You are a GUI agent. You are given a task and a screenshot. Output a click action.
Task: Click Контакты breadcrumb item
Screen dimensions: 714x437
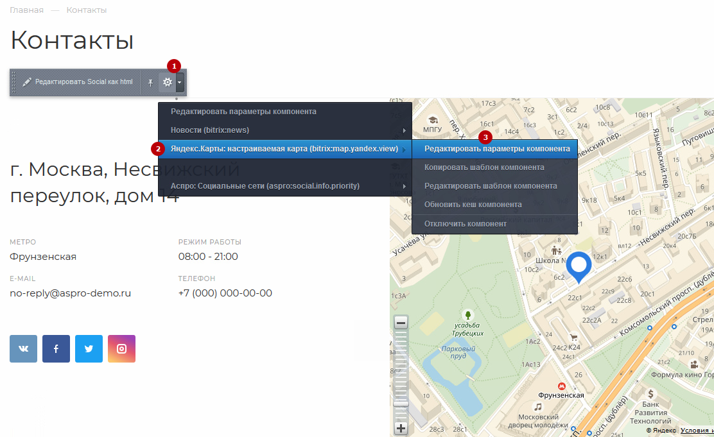pos(87,10)
